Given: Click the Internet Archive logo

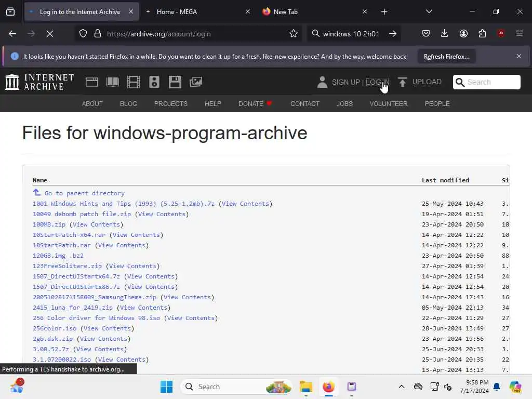Looking at the screenshot, I should click(x=39, y=82).
